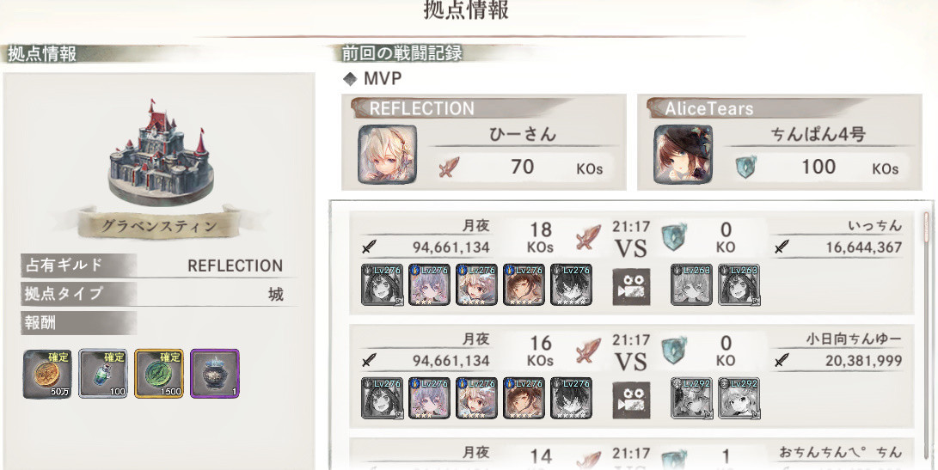Image resolution: width=938 pixels, height=470 pixels.
Task: Click the 拠点情報 section tab
Action: (x=42, y=54)
